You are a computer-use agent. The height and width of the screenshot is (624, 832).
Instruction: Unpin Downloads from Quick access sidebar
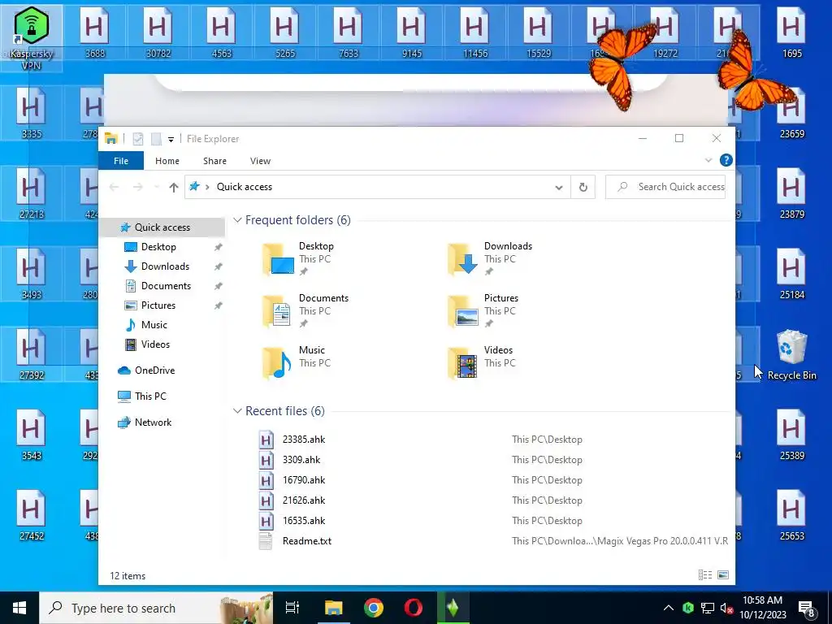(x=218, y=266)
